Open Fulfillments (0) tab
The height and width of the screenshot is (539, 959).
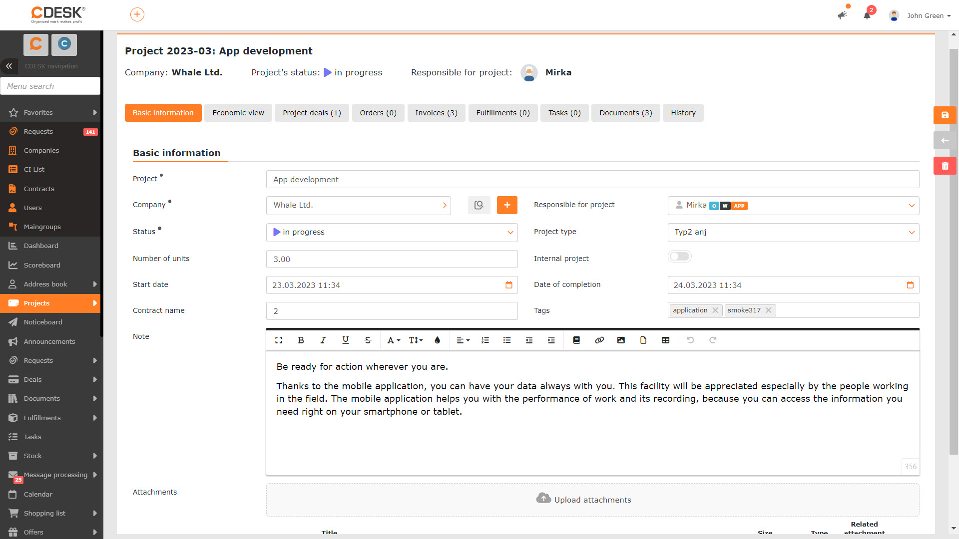click(502, 113)
